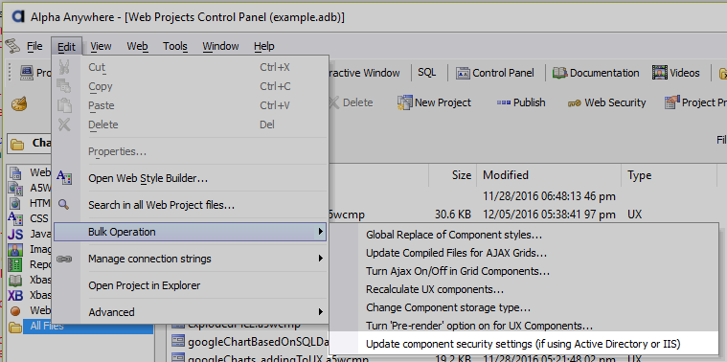Click the Web Security key icon
This screenshot has width=727, height=362.
coord(575,103)
